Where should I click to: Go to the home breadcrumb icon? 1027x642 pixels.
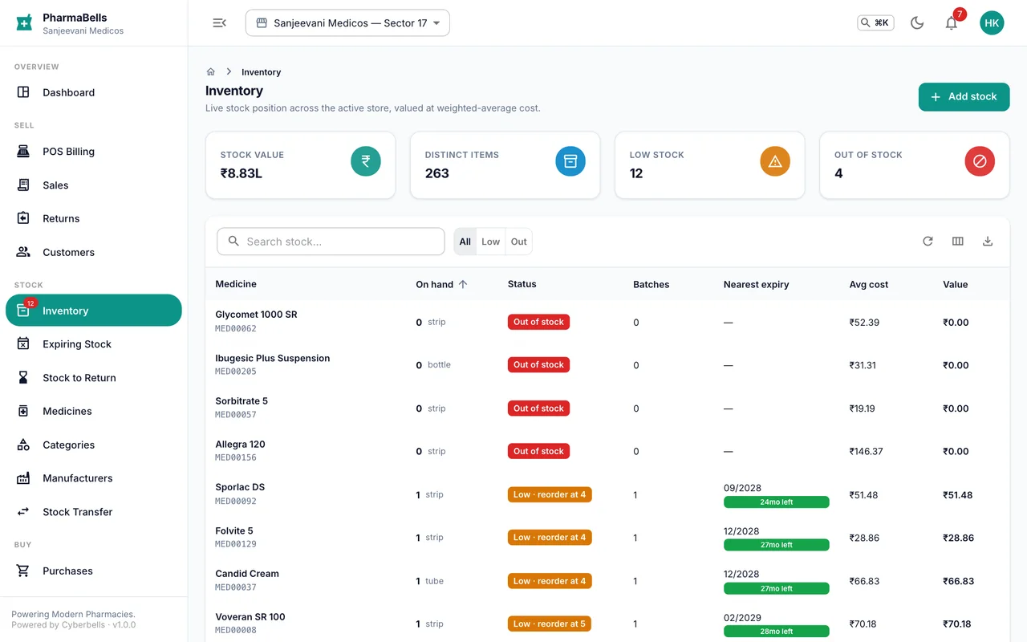click(211, 71)
